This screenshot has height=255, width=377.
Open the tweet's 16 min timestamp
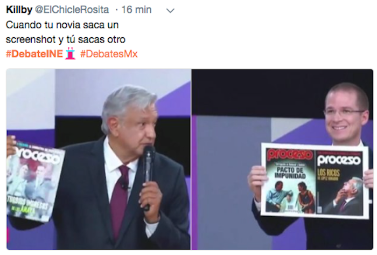click(x=136, y=10)
